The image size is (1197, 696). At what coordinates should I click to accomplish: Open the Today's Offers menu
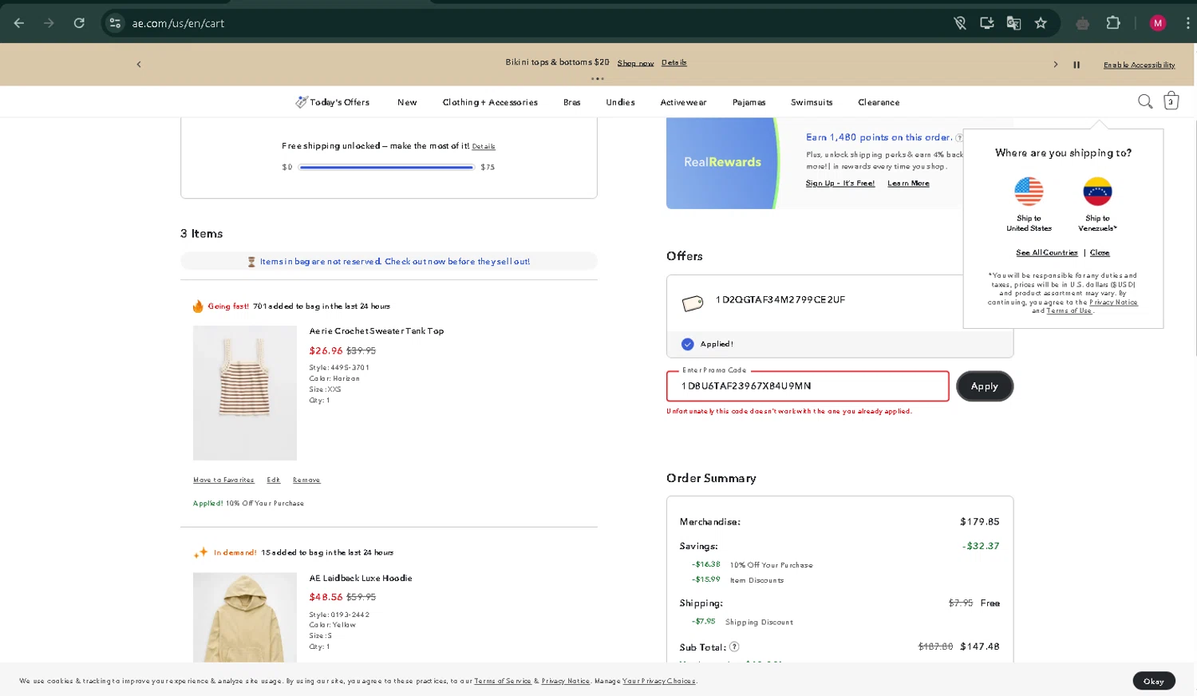333,102
